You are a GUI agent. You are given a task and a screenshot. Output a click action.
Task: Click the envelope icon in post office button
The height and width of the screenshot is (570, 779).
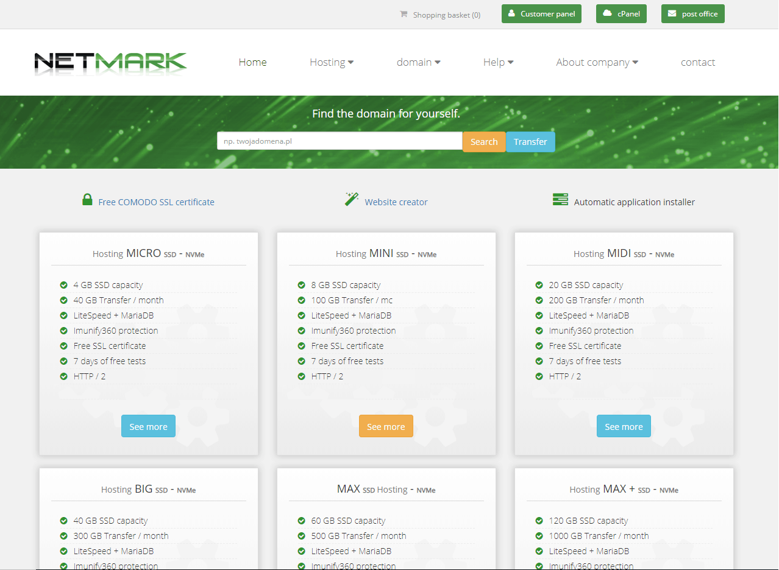(x=672, y=13)
